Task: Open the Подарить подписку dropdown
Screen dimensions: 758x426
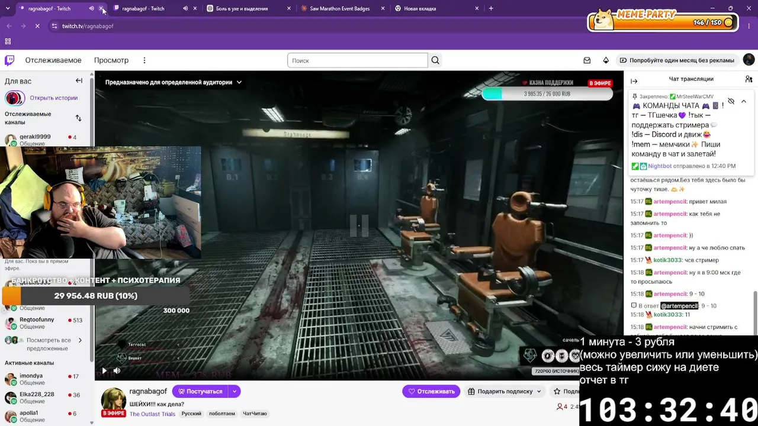Action: point(505,391)
